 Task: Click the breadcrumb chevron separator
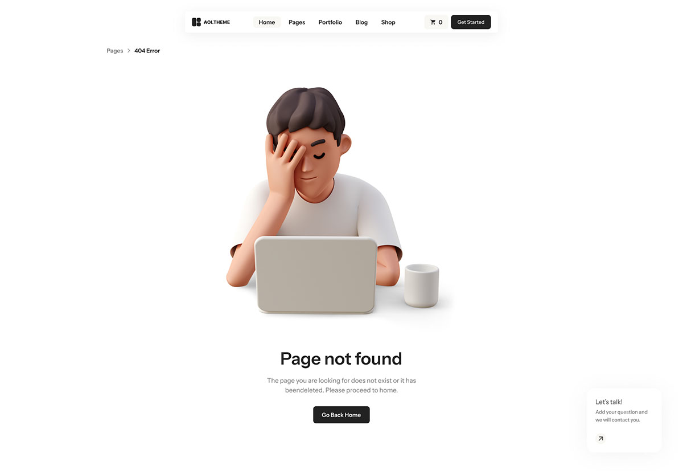pos(129,51)
